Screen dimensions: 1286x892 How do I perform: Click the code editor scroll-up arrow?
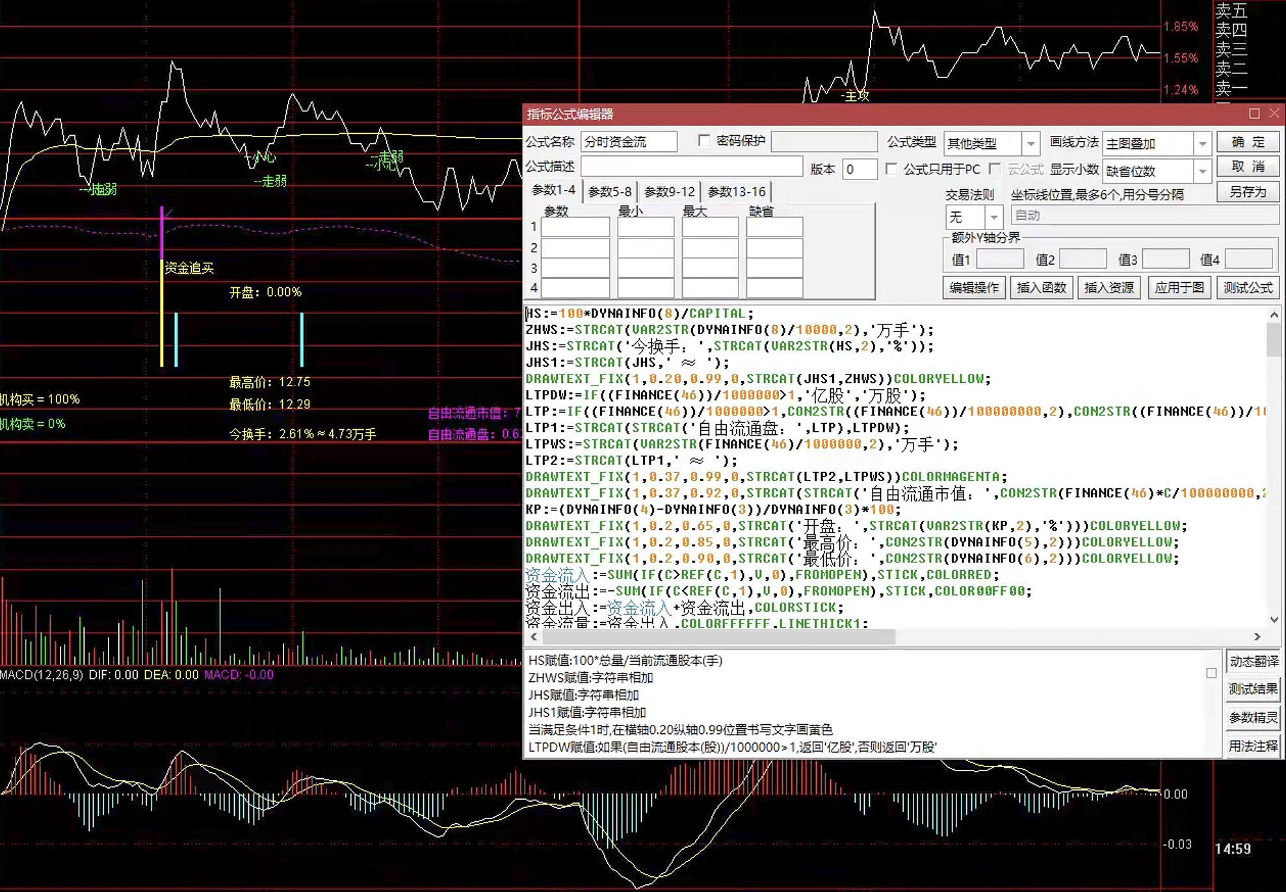1274,315
